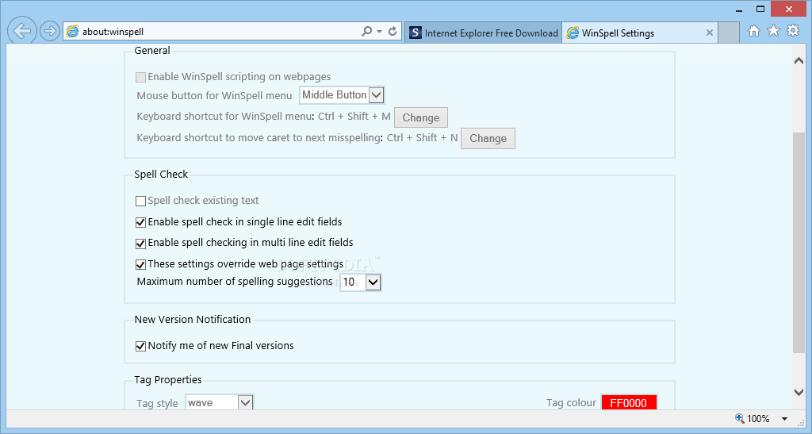This screenshot has height=434, width=812.
Task: Uncheck spell checking in multi line edit fields
Action: 140,244
